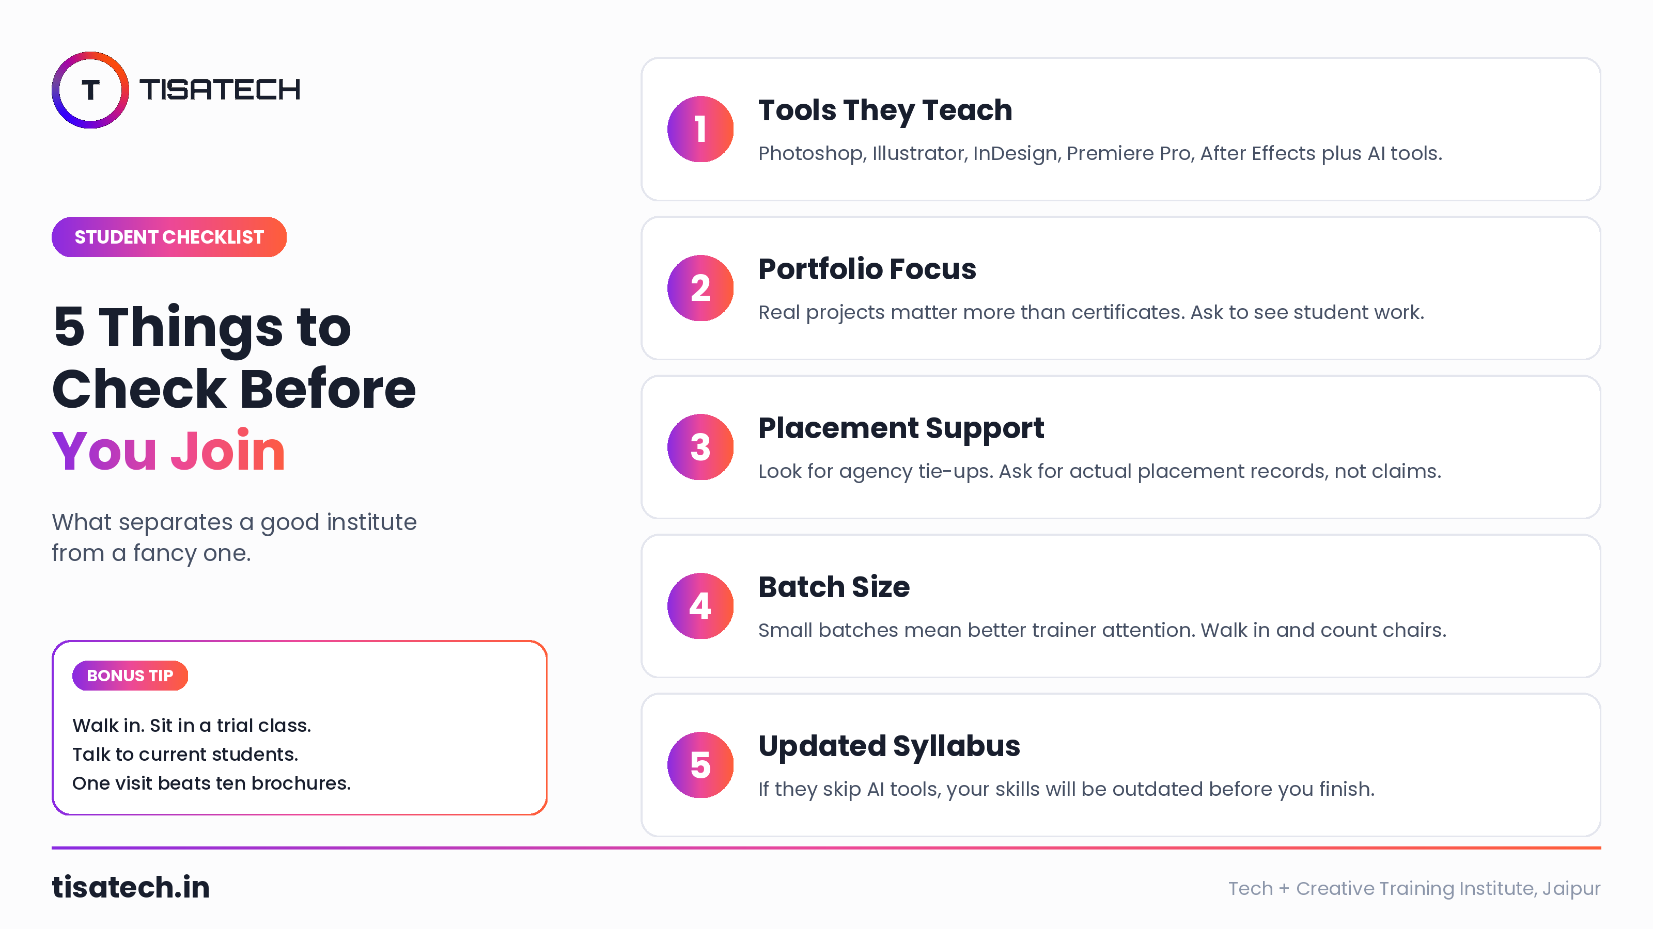Open the tisatech.in website link
Screen dimensions: 1653x929
[x=131, y=887]
